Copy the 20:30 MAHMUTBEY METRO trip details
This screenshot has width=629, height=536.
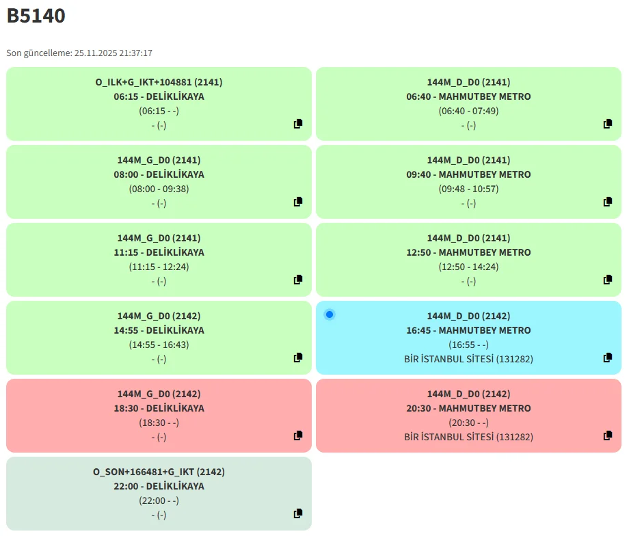click(608, 435)
